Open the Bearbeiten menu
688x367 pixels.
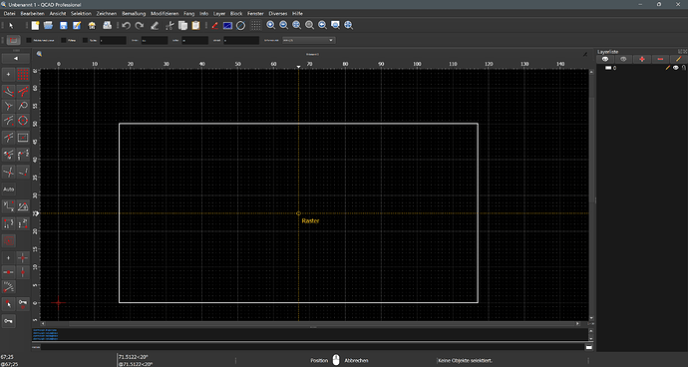pyautogui.click(x=33, y=14)
